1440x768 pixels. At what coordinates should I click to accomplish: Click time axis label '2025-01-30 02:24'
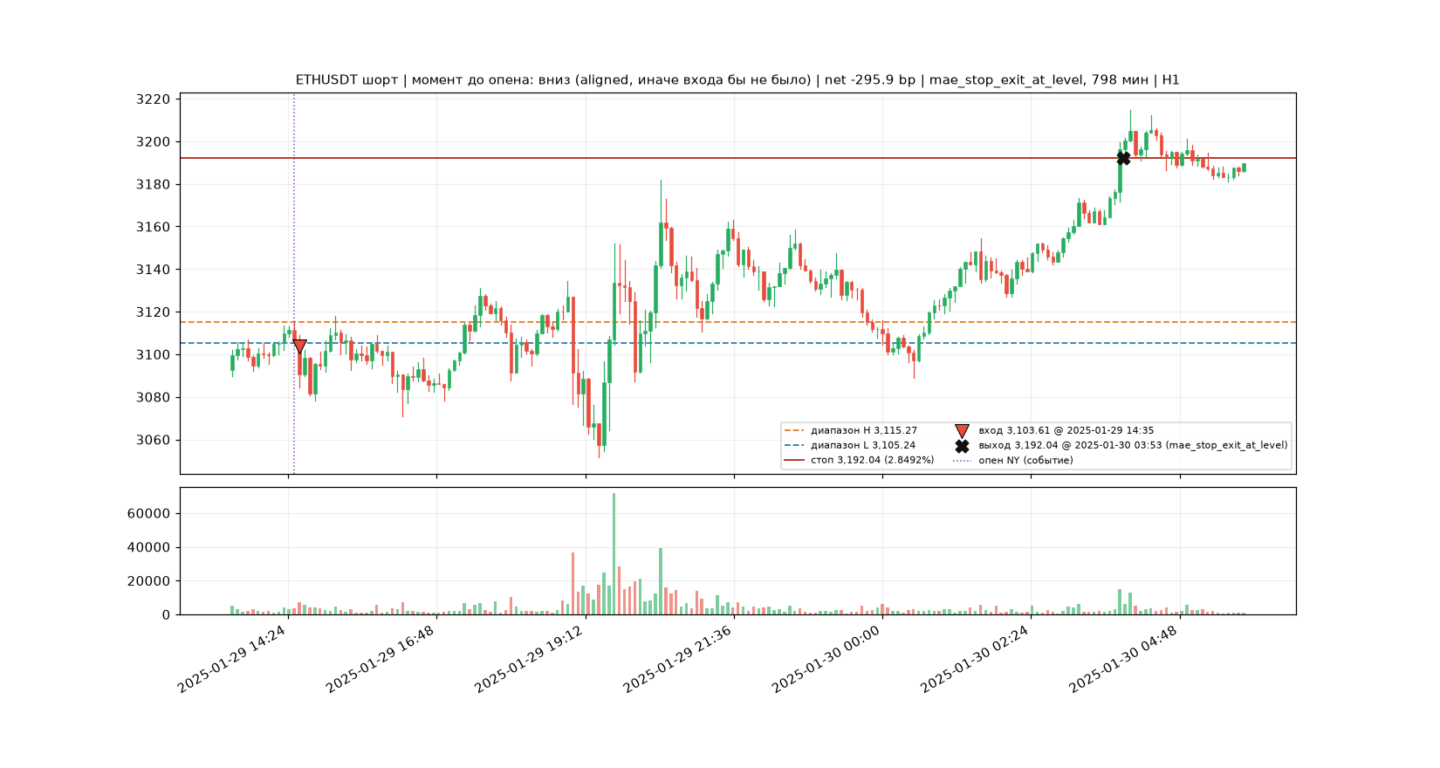975,659
